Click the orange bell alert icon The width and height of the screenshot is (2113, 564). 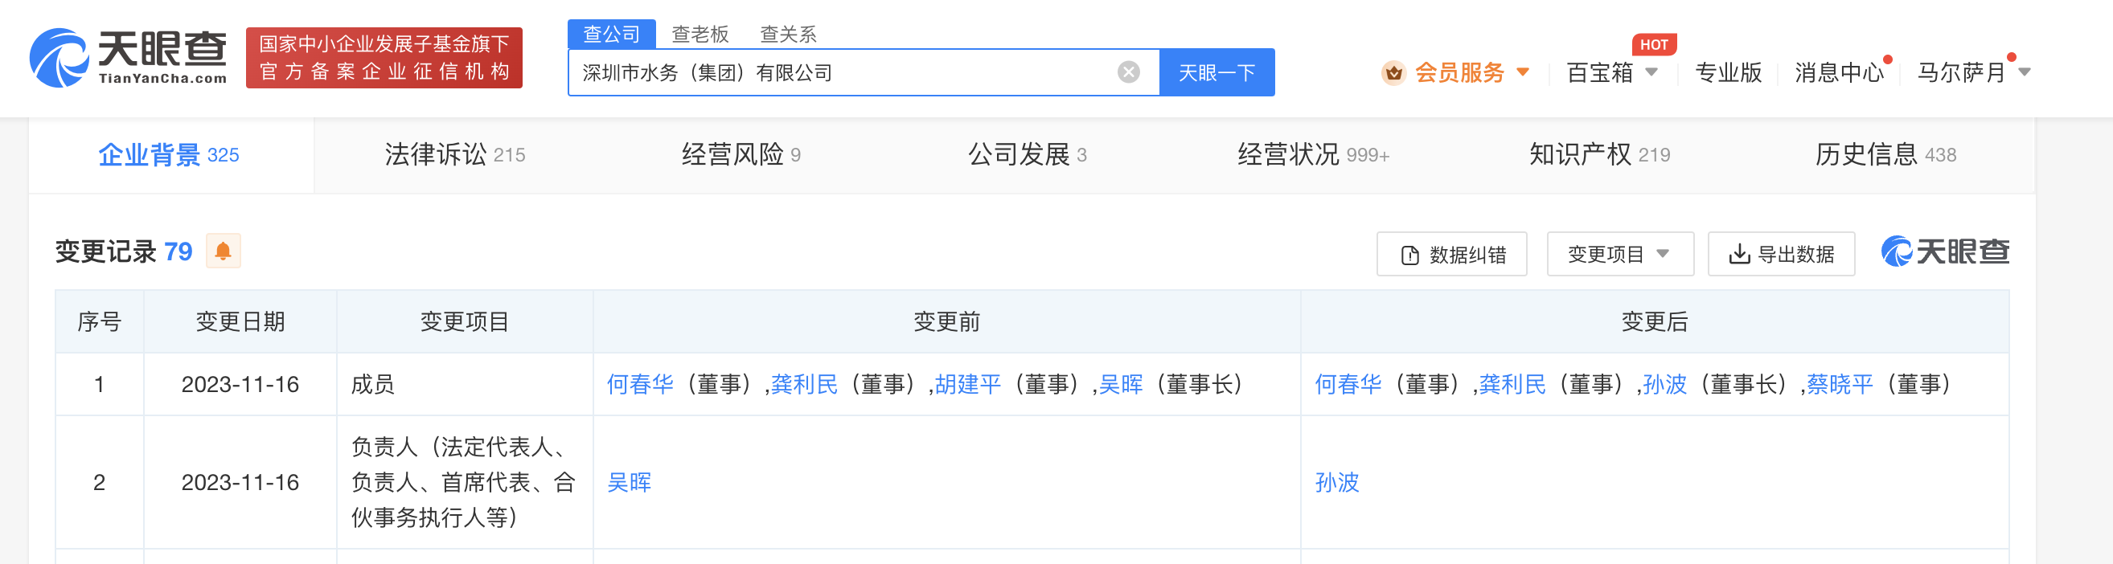[223, 251]
